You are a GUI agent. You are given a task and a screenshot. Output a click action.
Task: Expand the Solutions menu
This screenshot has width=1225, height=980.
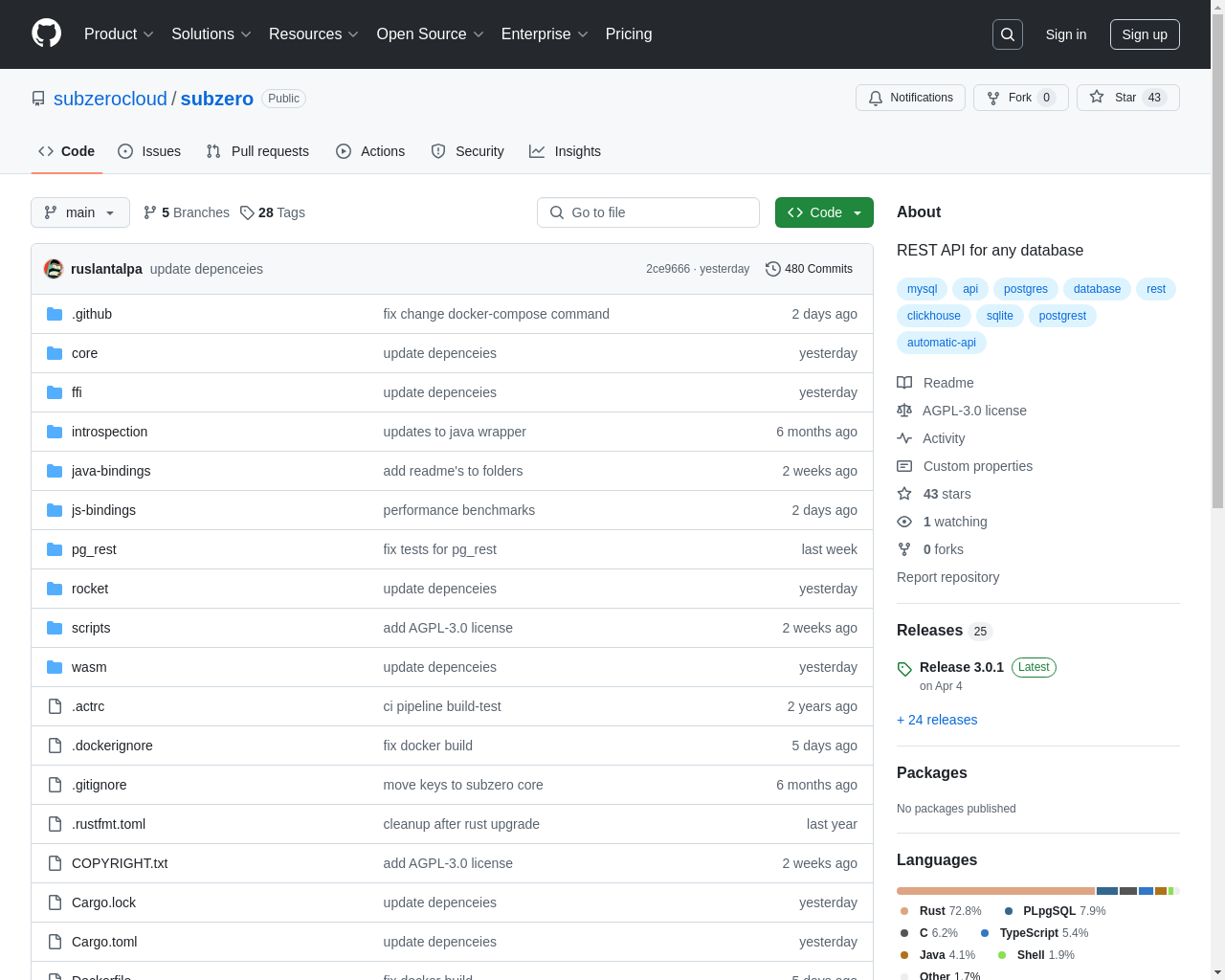tap(211, 34)
